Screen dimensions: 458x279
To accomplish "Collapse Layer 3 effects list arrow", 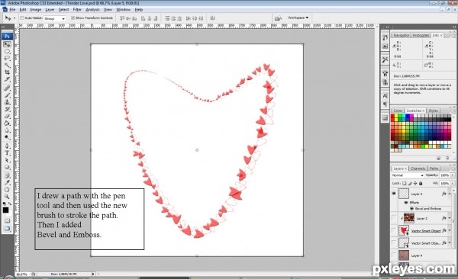I will (x=450, y=194).
